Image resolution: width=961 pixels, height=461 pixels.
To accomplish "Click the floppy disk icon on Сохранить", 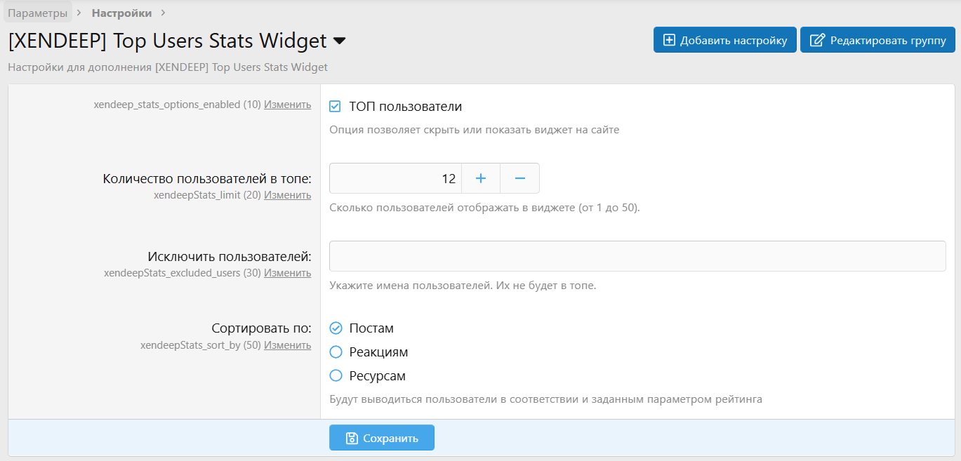I will pyautogui.click(x=352, y=438).
